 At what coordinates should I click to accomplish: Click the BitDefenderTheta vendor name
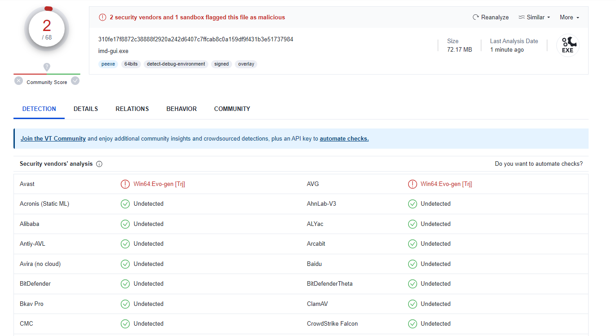(330, 284)
